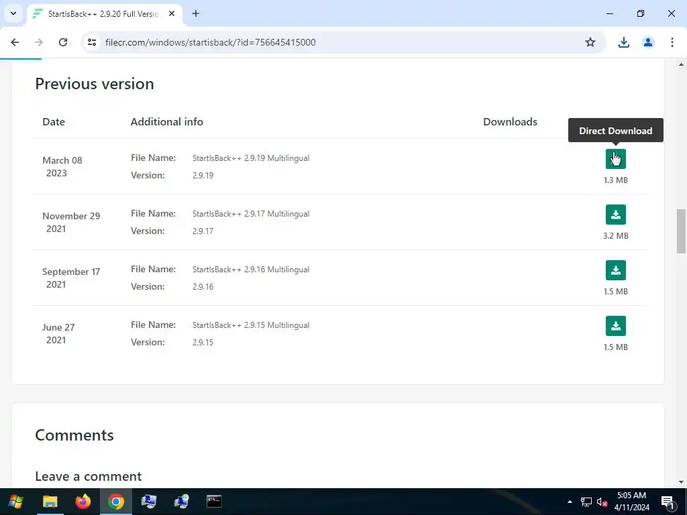687x515 pixels.
Task: Download StartIsBack++ 2.9.19 via green button
Action: click(x=616, y=158)
